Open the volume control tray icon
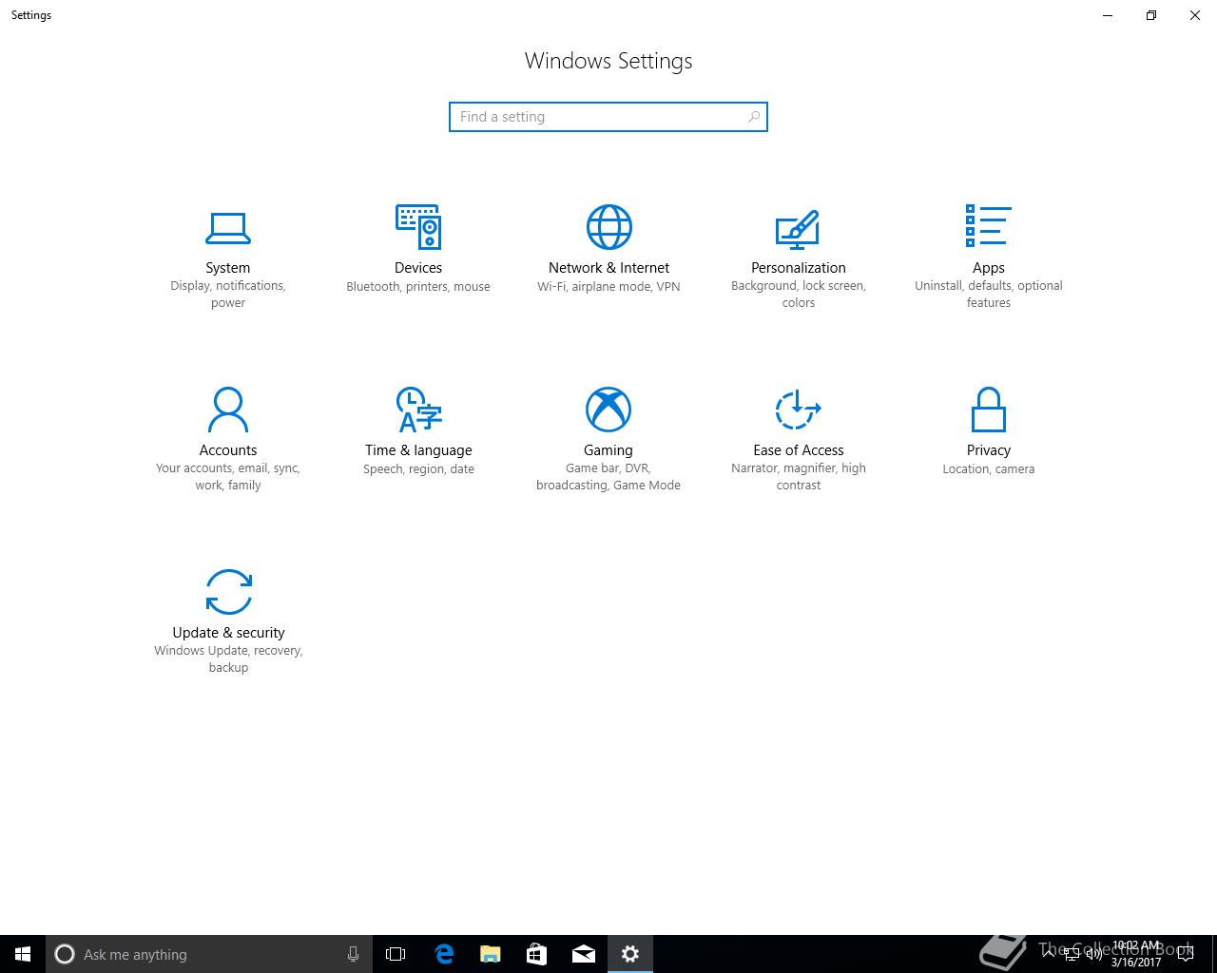Image resolution: width=1217 pixels, height=973 pixels. click(1094, 954)
